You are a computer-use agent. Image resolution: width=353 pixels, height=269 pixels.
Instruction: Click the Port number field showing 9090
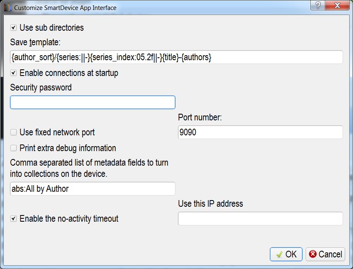tap(260, 132)
